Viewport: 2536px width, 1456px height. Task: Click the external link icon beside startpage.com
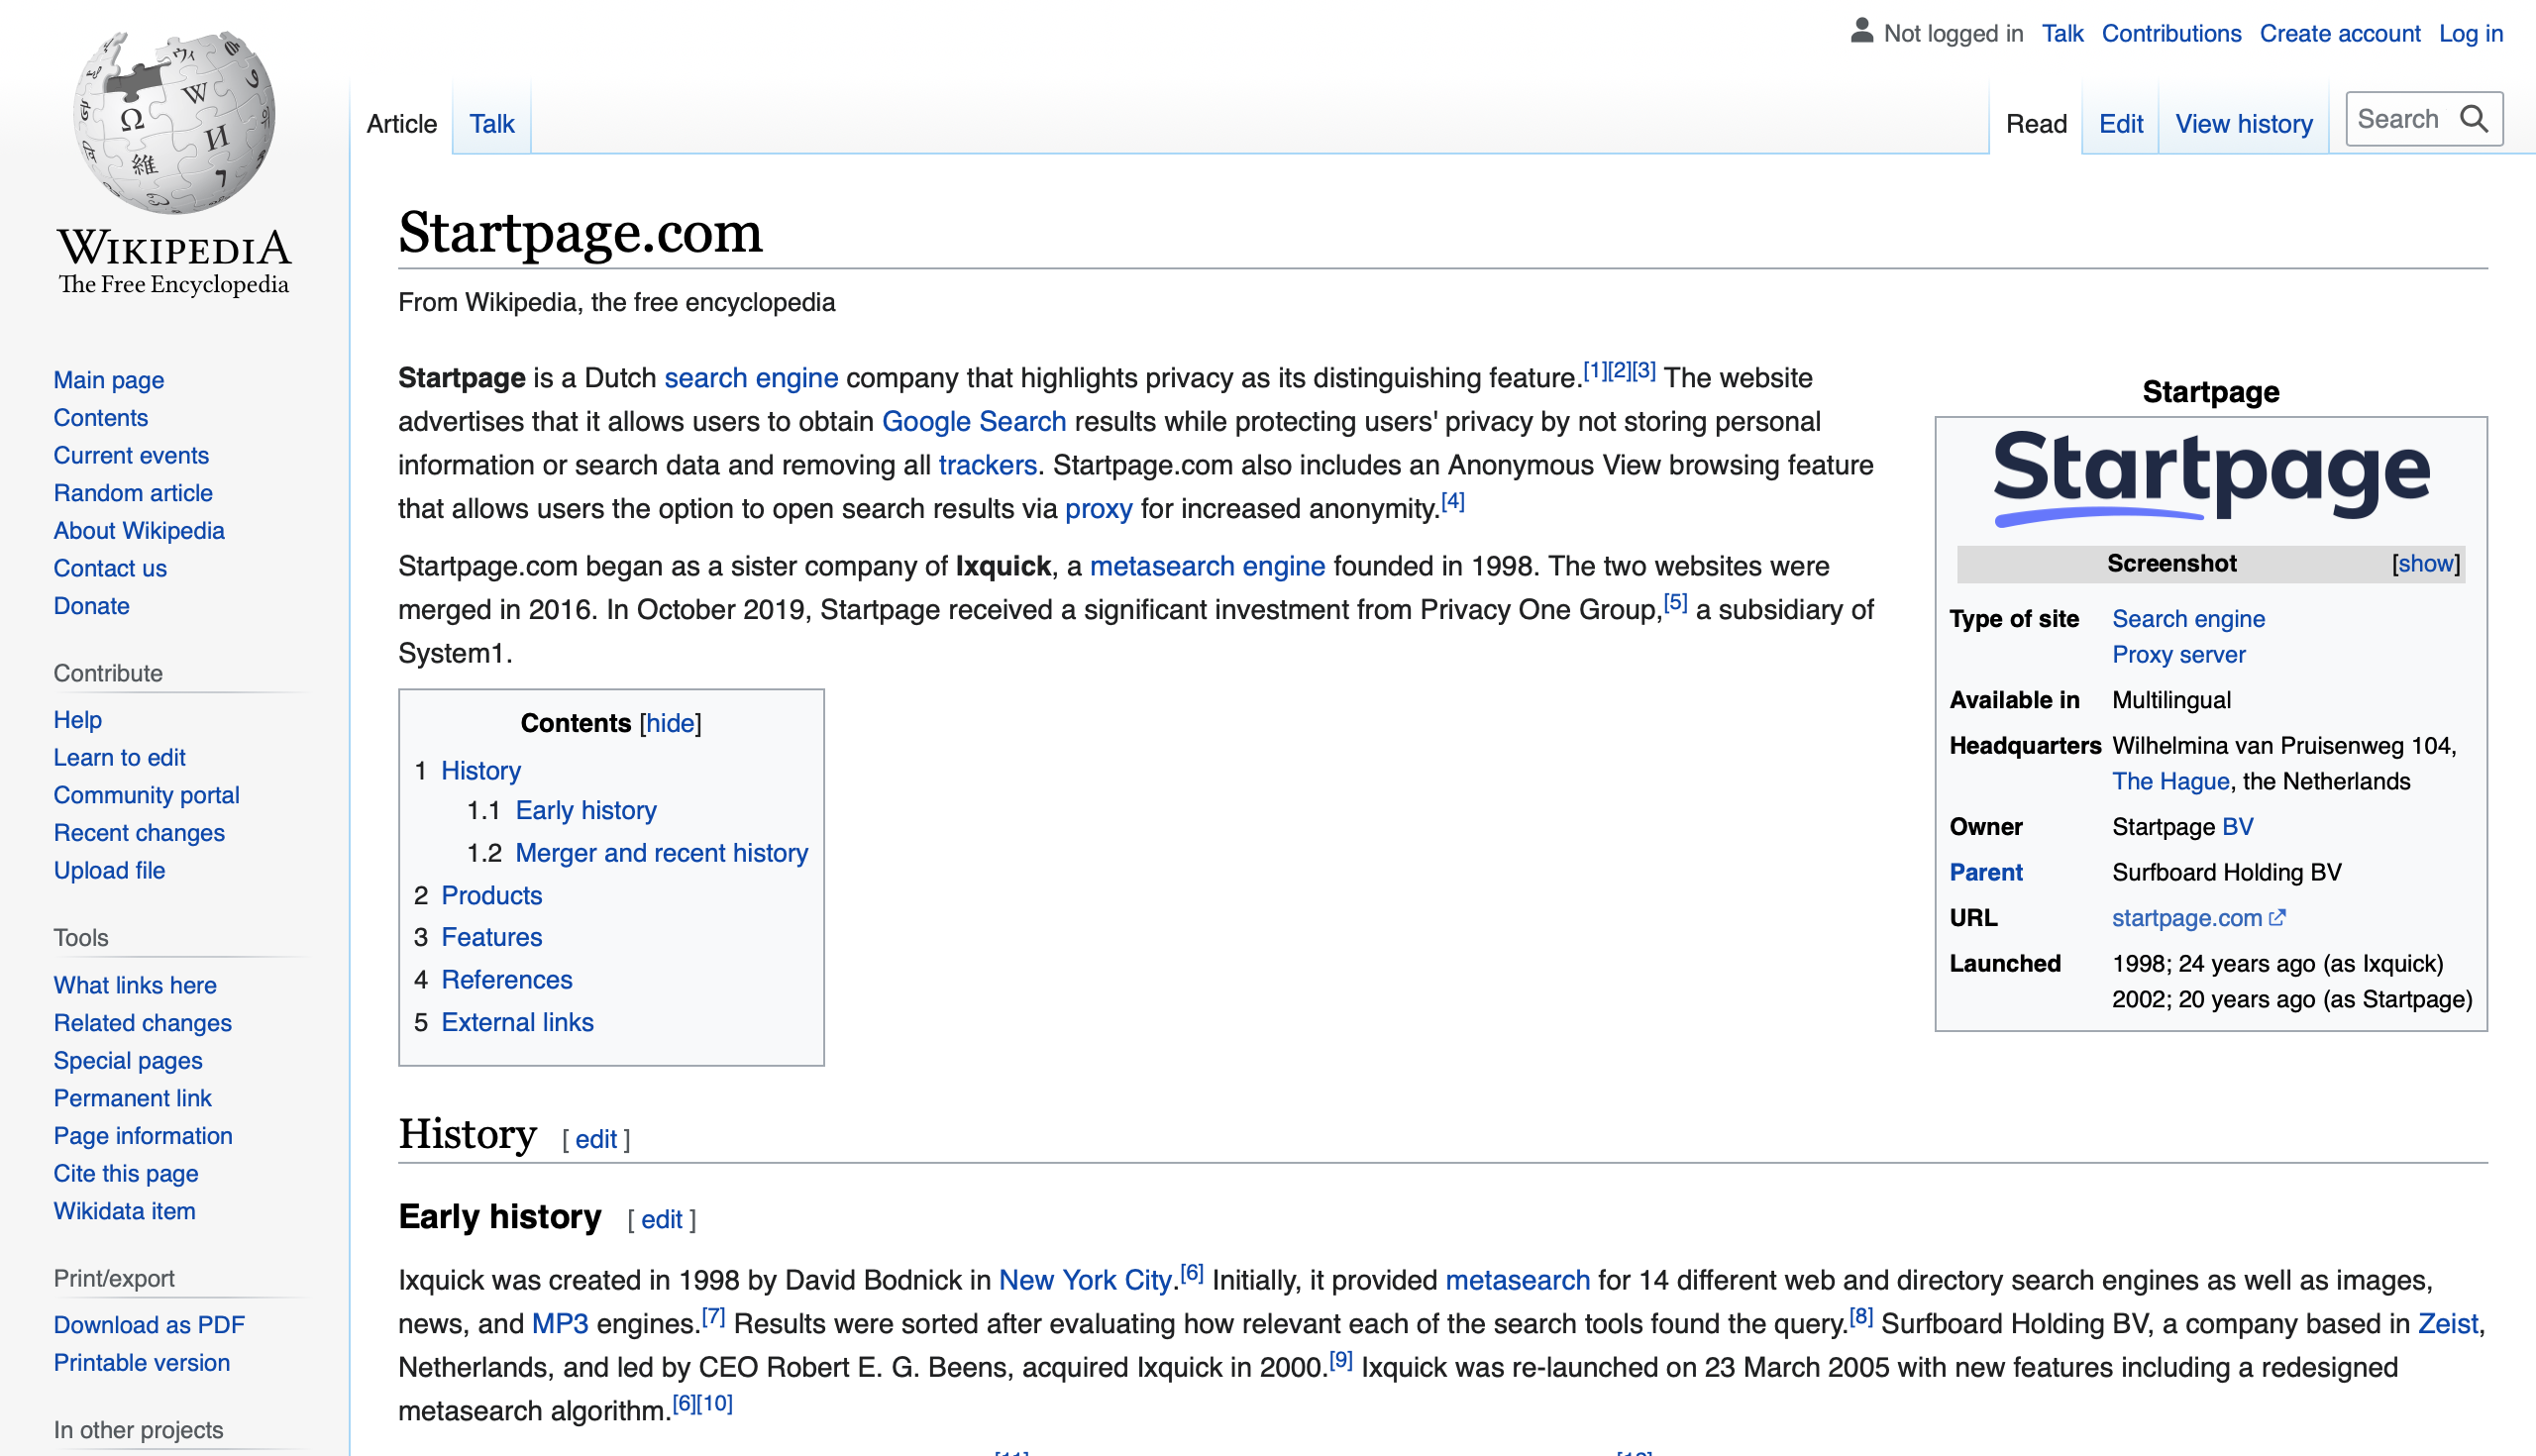[x=2277, y=917]
